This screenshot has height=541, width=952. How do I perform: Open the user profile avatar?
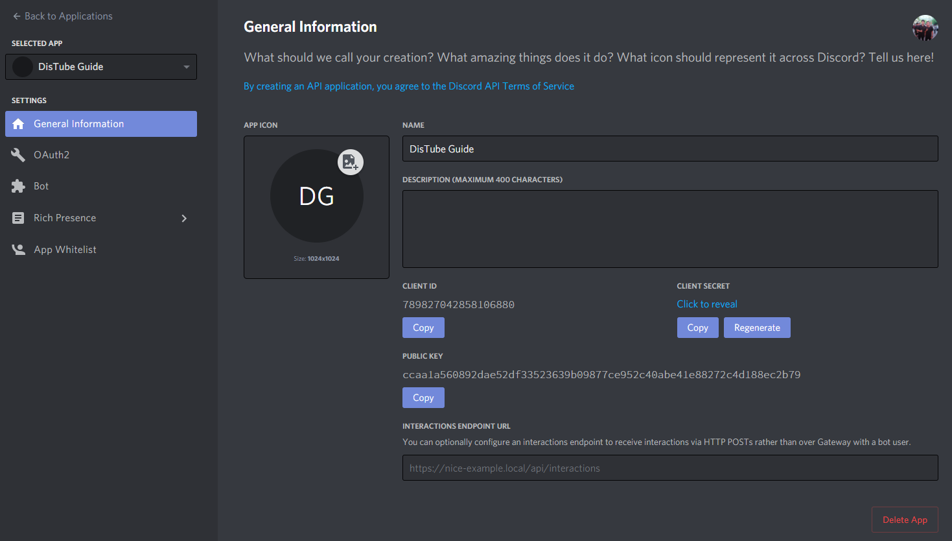[x=925, y=28]
